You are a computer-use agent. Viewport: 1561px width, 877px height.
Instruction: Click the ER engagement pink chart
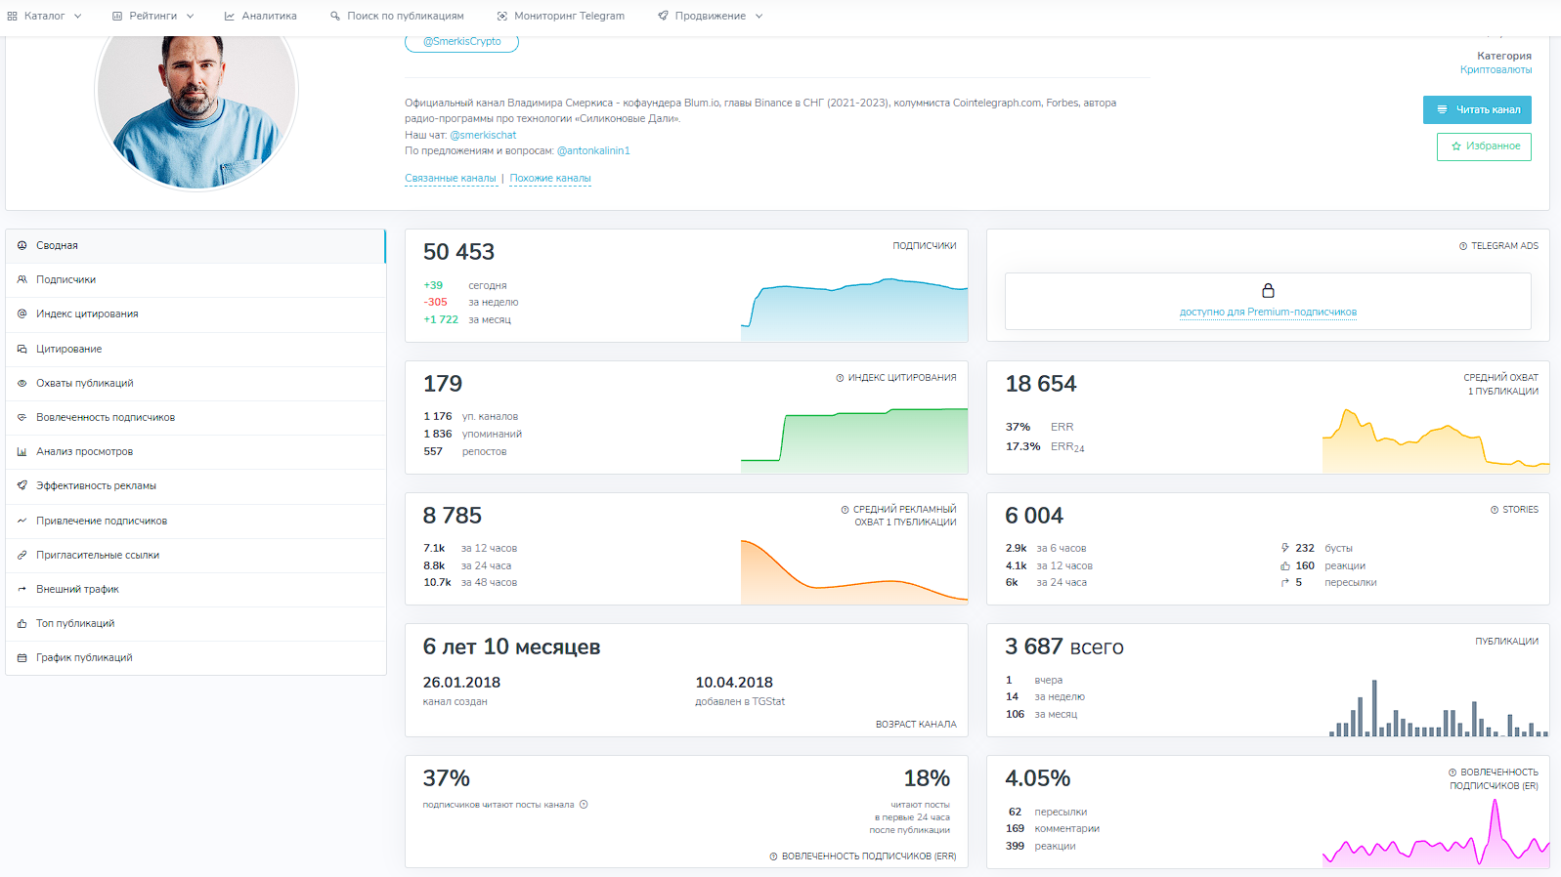click(x=1436, y=833)
